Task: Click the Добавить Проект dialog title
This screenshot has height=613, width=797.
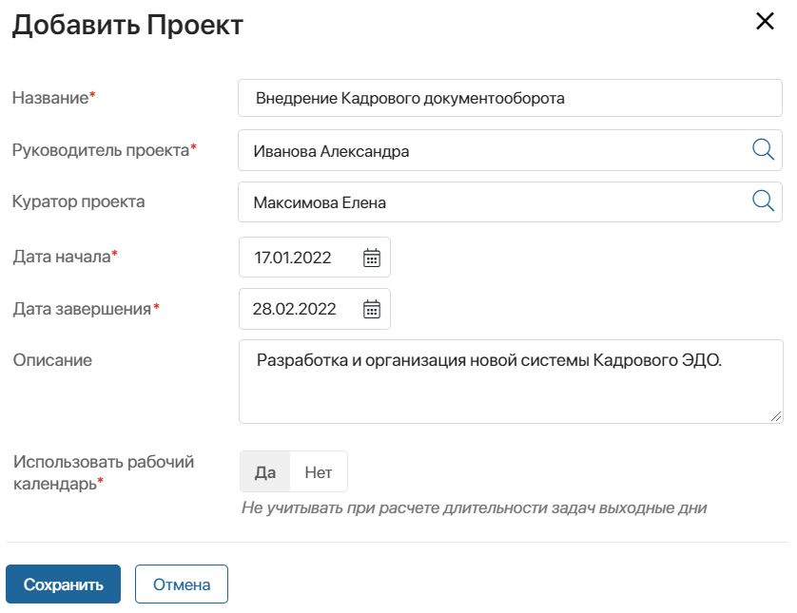Action: click(x=127, y=25)
